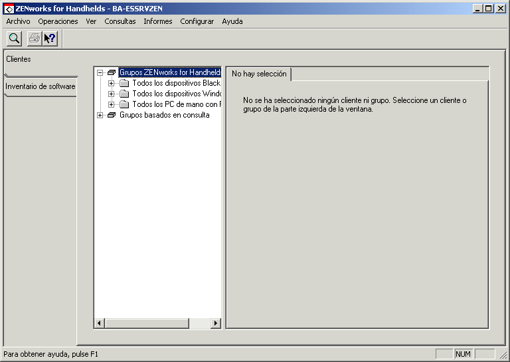510x362 pixels.
Task: Expand the Todos los dispositivos Black node
Action: pos(112,83)
